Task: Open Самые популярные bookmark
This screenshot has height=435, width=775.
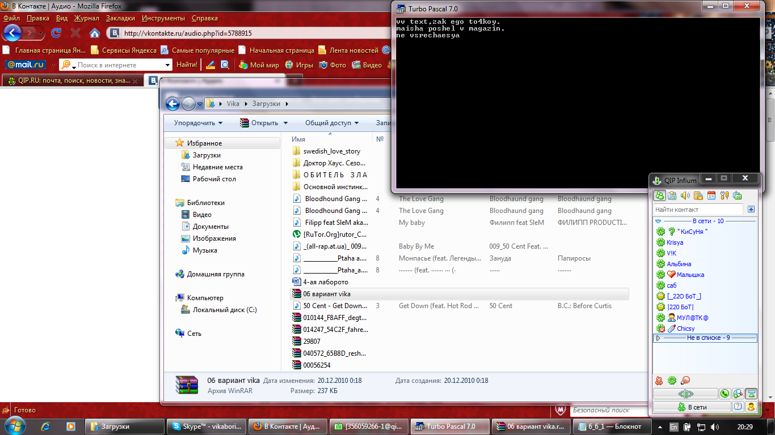Action: 198,50
